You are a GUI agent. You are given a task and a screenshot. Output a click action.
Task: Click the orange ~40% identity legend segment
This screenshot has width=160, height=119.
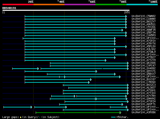click(49, 4)
